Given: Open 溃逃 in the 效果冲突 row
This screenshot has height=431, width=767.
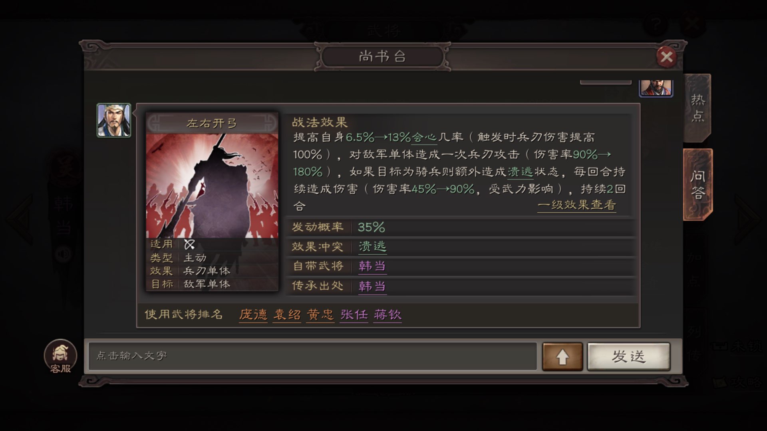Looking at the screenshot, I should tap(372, 247).
